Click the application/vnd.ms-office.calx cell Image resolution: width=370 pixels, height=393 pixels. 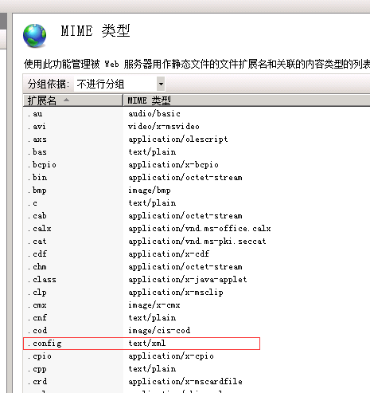(200, 229)
